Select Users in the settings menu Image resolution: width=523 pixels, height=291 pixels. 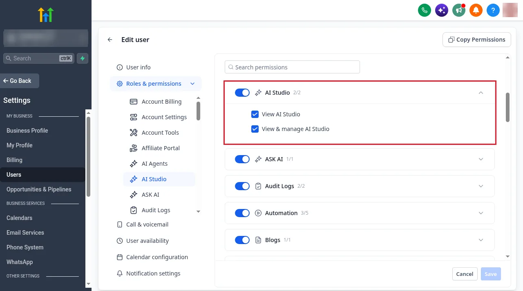tap(42, 175)
